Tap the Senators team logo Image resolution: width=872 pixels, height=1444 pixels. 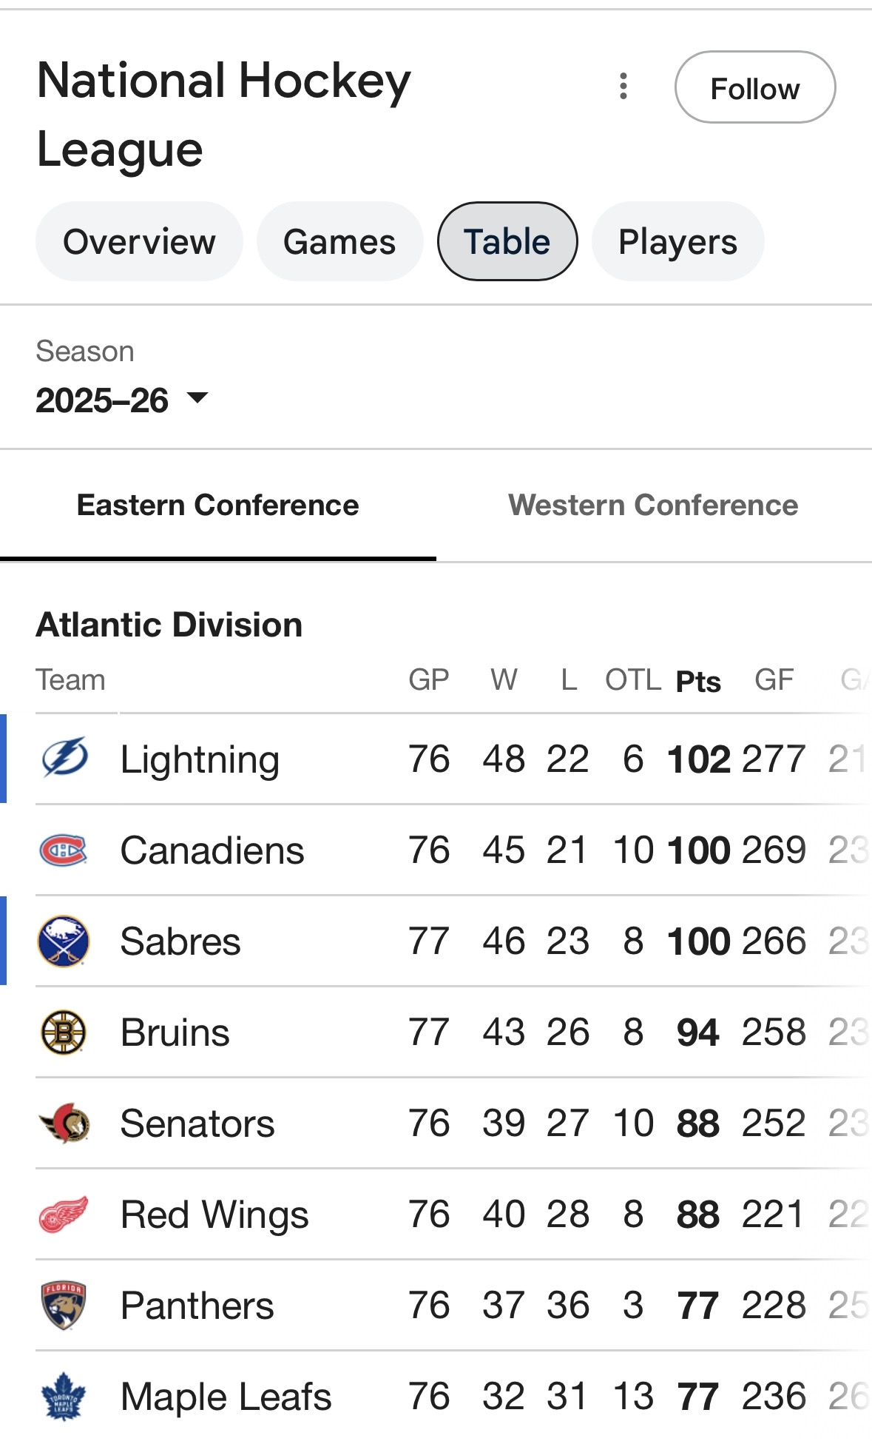coord(64,1123)
